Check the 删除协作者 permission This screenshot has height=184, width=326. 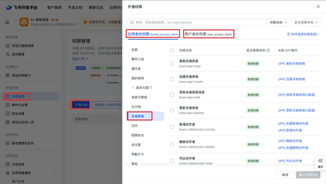click(x=172, y=144)
